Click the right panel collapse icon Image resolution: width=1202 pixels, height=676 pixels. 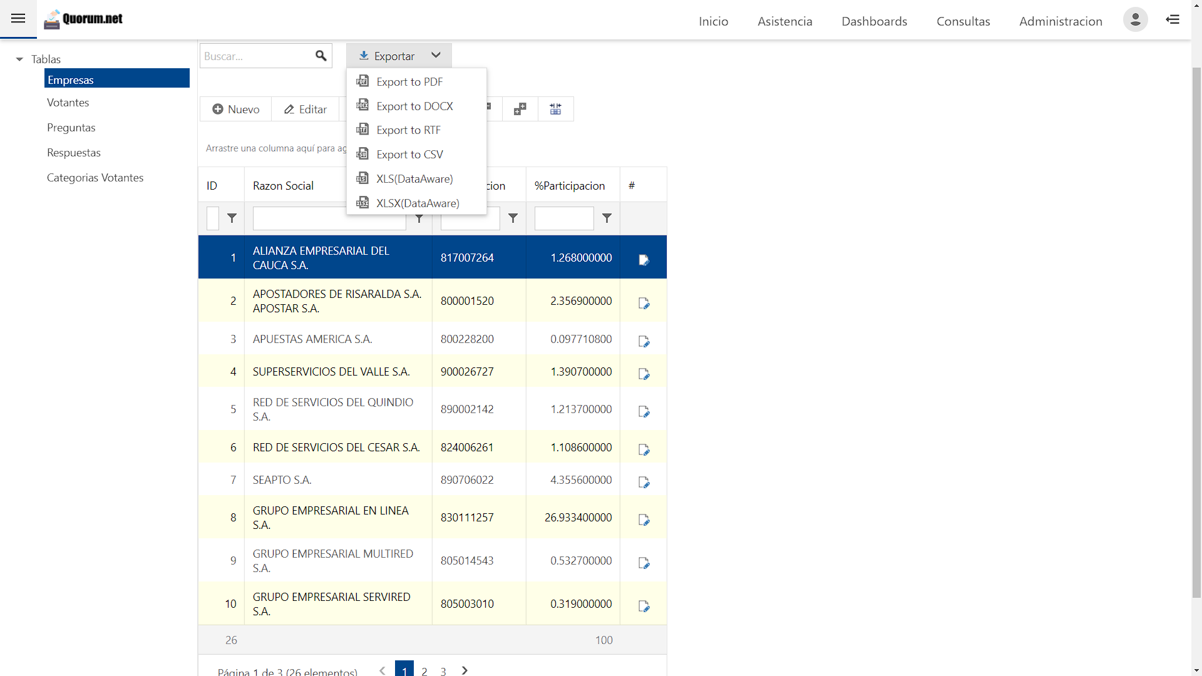(x=1173, y=19)
